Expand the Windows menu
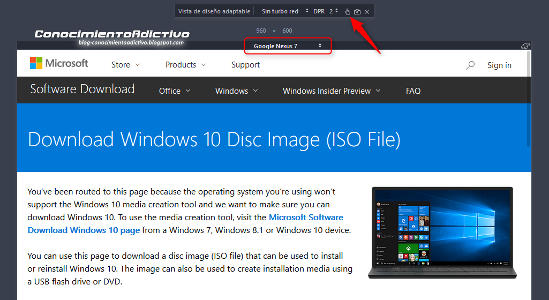The image size is (549, 300). point(237,91)
